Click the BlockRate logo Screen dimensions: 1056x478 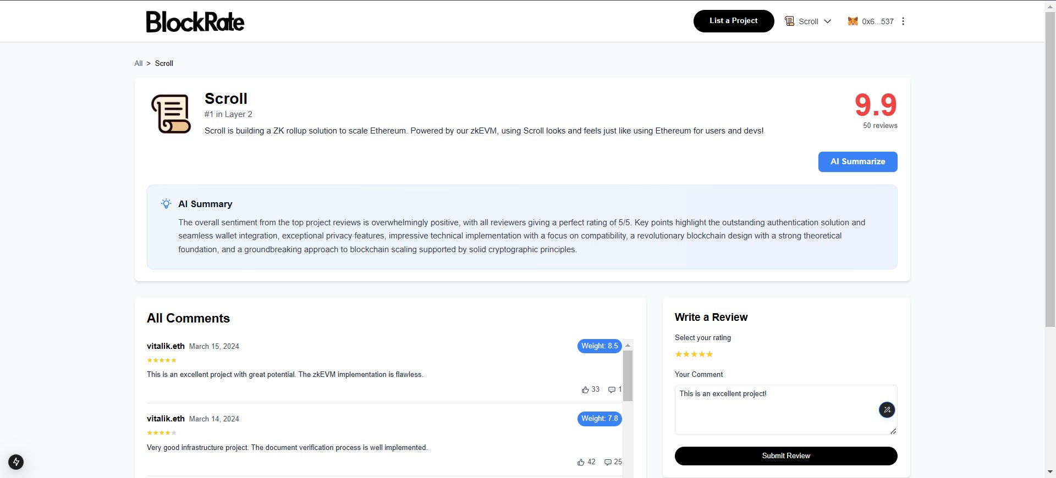(195, 21)
